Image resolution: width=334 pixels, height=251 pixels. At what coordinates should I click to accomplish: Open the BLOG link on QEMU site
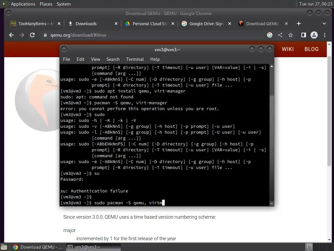[x=311, y=49]
